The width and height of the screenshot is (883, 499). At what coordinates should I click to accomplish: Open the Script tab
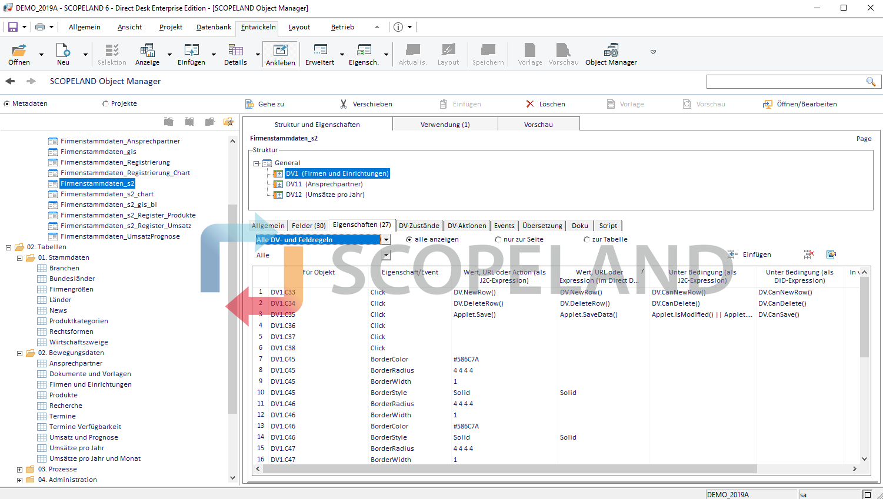[608, 226]
